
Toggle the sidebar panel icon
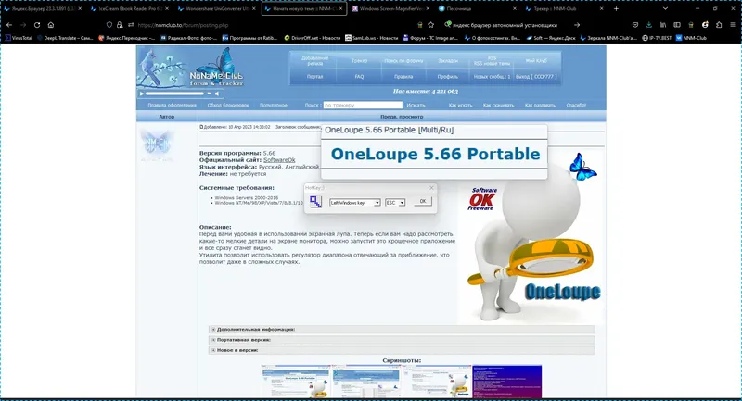point(677,25)
